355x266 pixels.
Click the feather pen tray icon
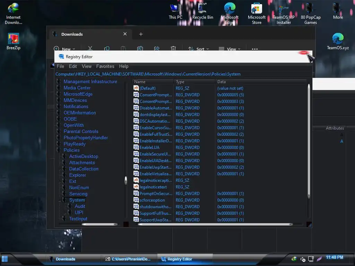pos(319,259)
